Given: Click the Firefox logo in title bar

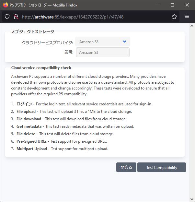Looking at the screenshot, I should [6, 5].
